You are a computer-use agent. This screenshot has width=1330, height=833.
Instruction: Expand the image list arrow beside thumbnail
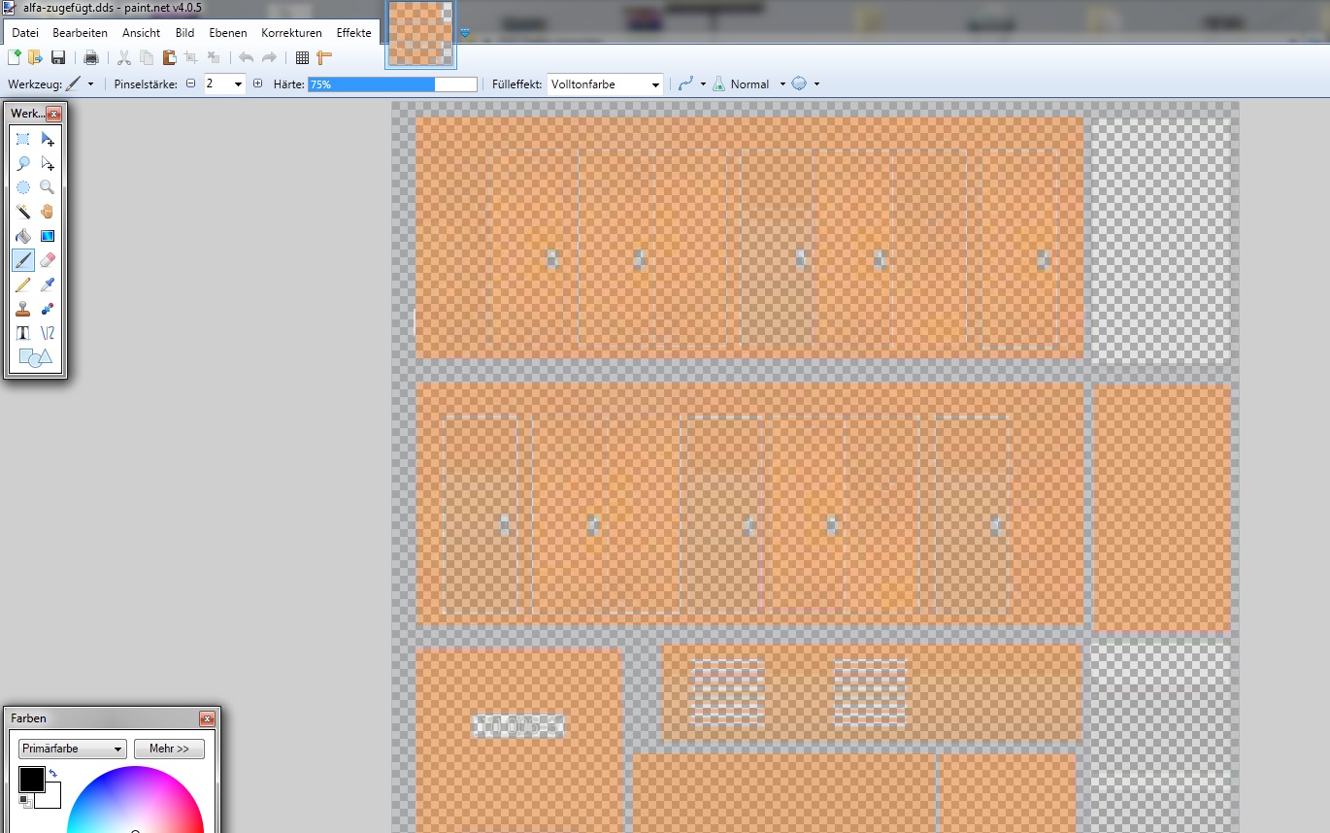[465, 32]
